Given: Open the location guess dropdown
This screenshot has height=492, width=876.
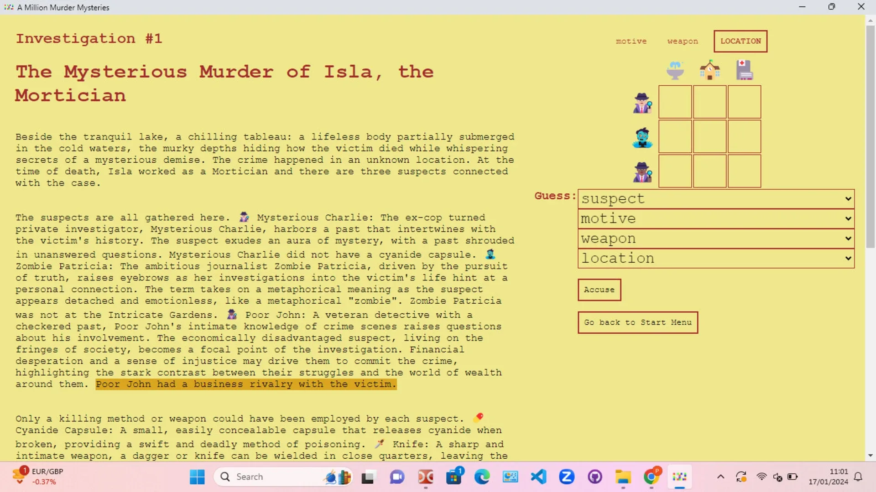Looking at the screenshot, I should point(715,259).
